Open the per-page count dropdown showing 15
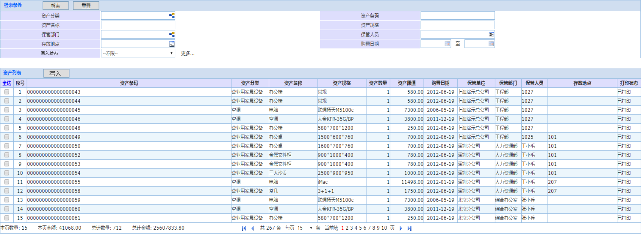Screen dimensions: 643x237 click(305, 228)
